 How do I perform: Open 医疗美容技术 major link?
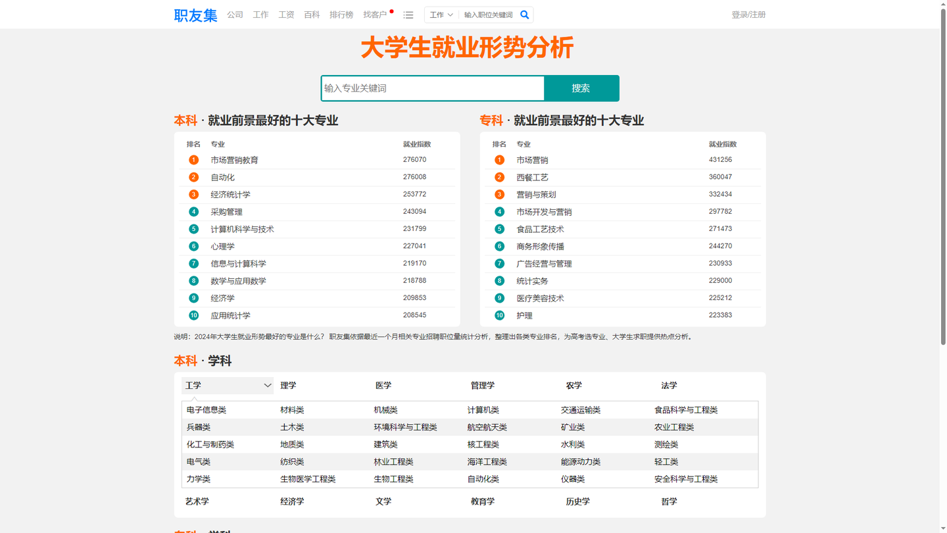(x=541, y=298)
